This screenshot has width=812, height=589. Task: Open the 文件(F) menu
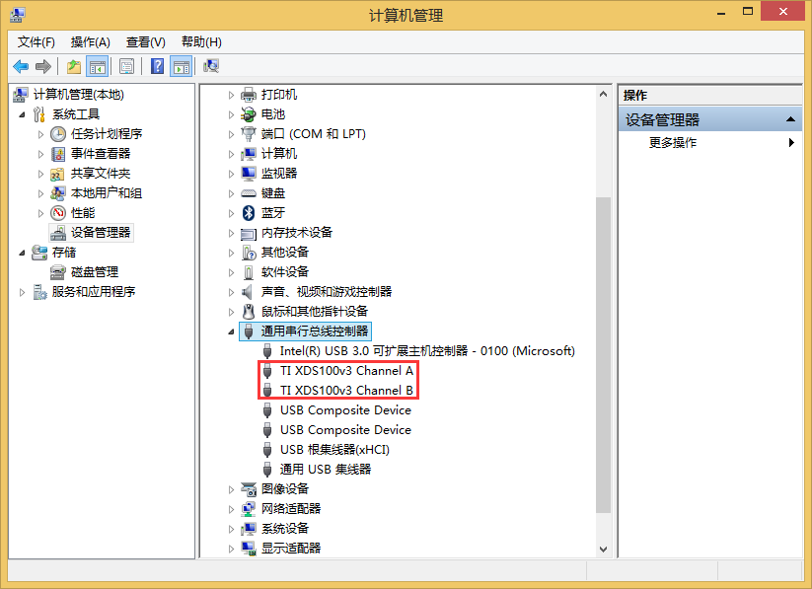pyautogui.click(x=37, y=42)
